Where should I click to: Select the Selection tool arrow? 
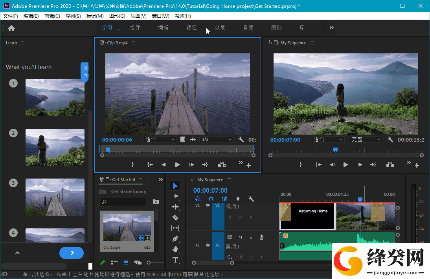pos(175,186)
